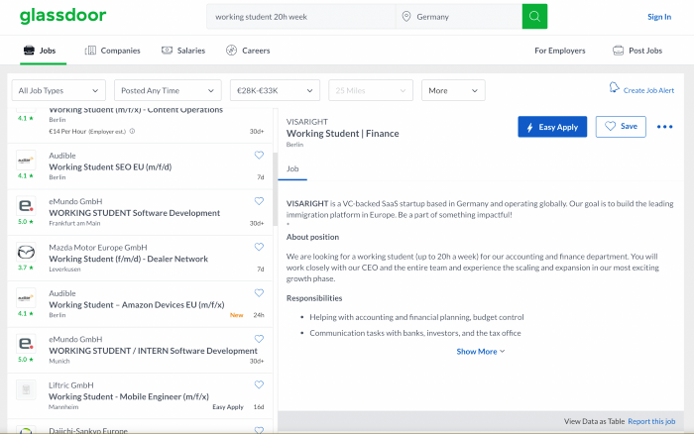The width and height of the screenshot is (694, 434).
Task: Save Liftric Mobile Engineer job with heart
Action: pyautogui.click(x=259, y=384)
